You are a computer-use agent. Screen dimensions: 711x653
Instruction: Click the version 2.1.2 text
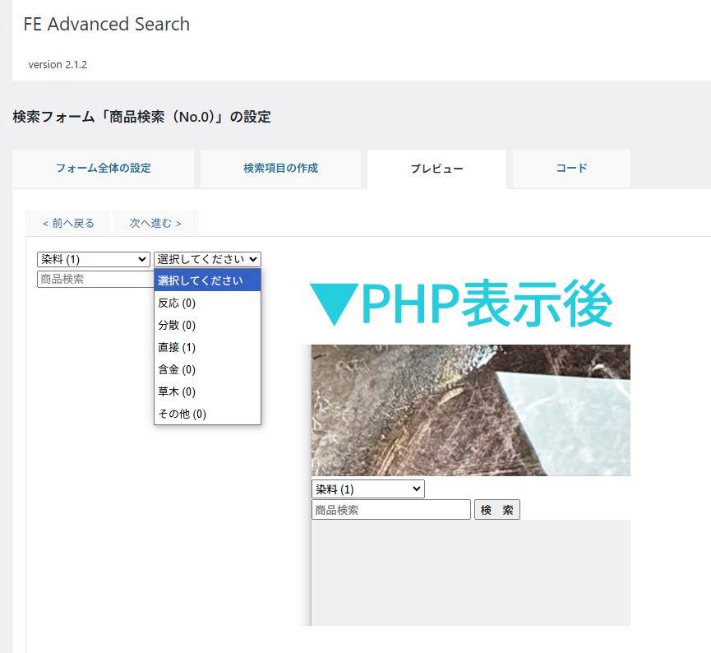pos(58,65)
